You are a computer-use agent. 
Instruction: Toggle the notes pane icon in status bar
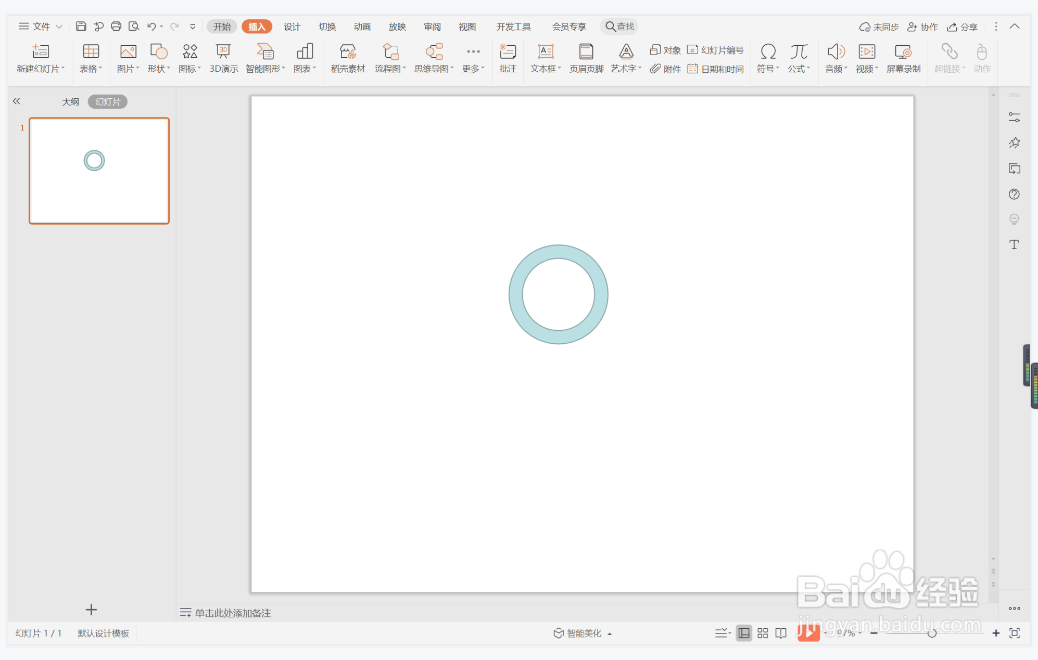click(721, 633)
